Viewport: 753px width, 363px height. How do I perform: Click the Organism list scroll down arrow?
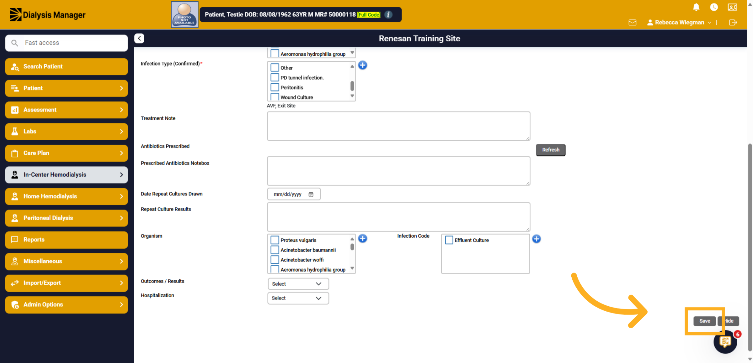tap(352, 268)
